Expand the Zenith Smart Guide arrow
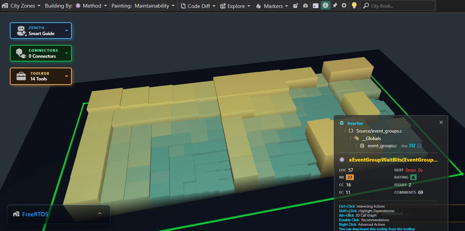 point(67,31)
